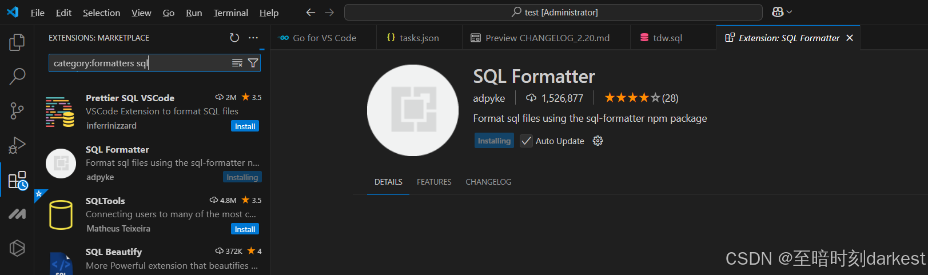Open Source Control view

pos(17,111)
